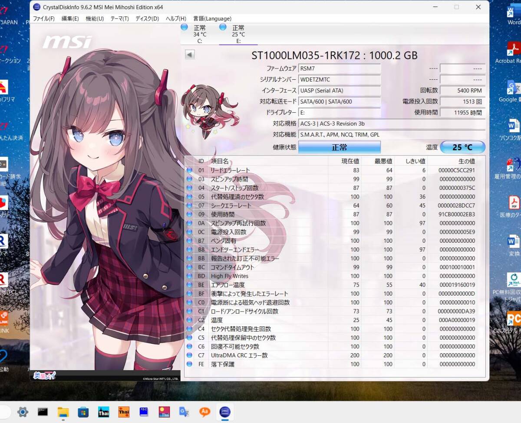Click the previous disk arrow button
521x423 pixels.
point(190,55)
